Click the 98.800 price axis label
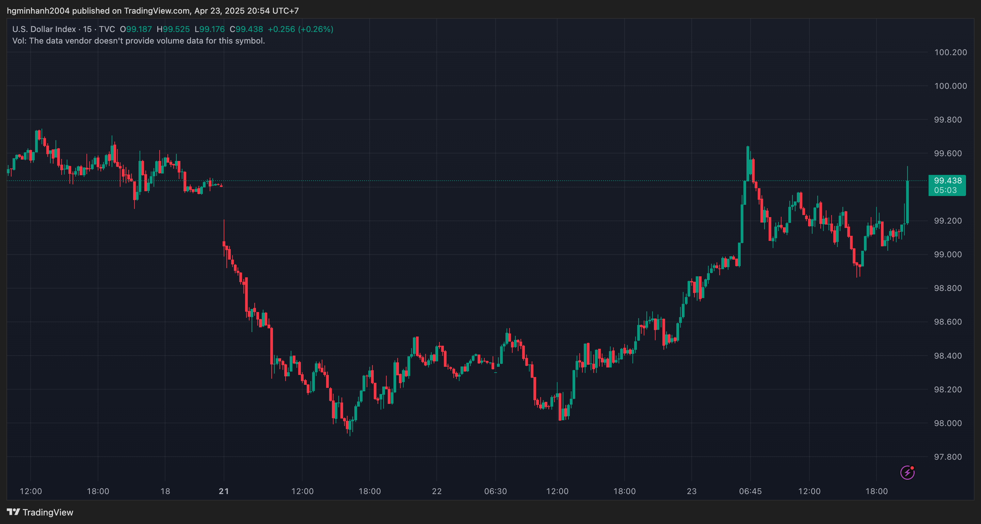Screen dimensions: 981x524 948,288
